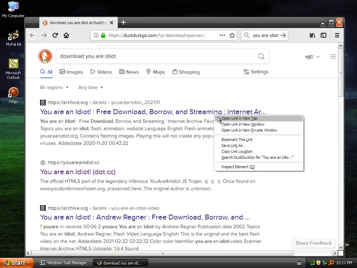Go back with browser back arrow
Viewport: 357px width, 268px height.
pos(32,35)
